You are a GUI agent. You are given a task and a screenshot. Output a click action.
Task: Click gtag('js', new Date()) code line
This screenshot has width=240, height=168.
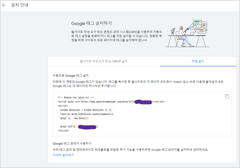point(74,118)
